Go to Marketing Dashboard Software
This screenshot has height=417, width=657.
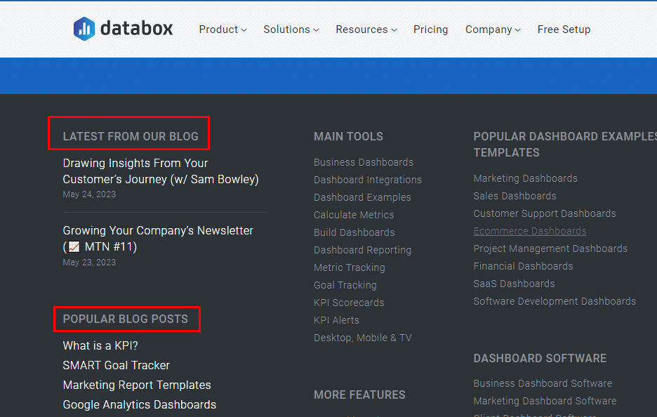[545, 402]
